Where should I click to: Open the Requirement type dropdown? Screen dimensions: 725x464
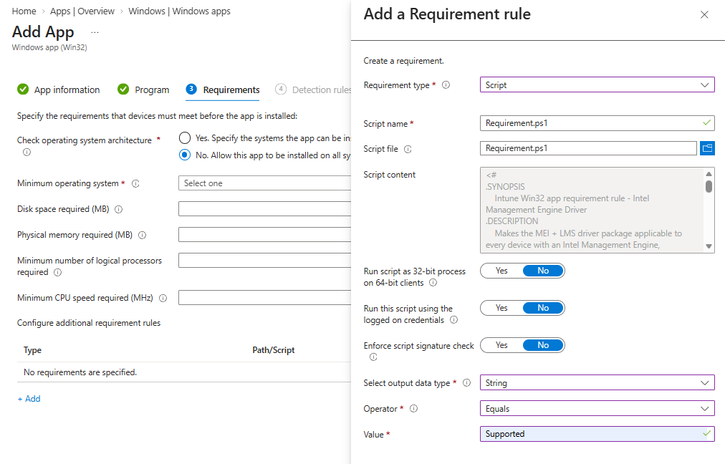pyautogui.click(x=597, y=85)
